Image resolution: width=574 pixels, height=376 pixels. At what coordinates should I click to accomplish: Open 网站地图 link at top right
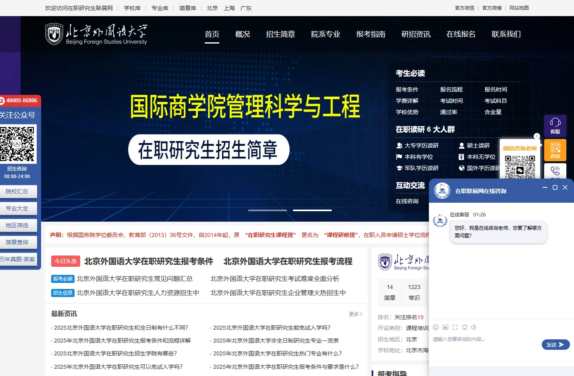click(519, 8)
